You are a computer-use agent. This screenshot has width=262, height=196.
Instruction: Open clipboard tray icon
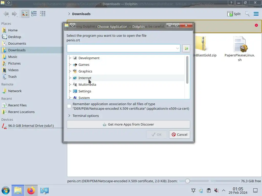[209, 190]
